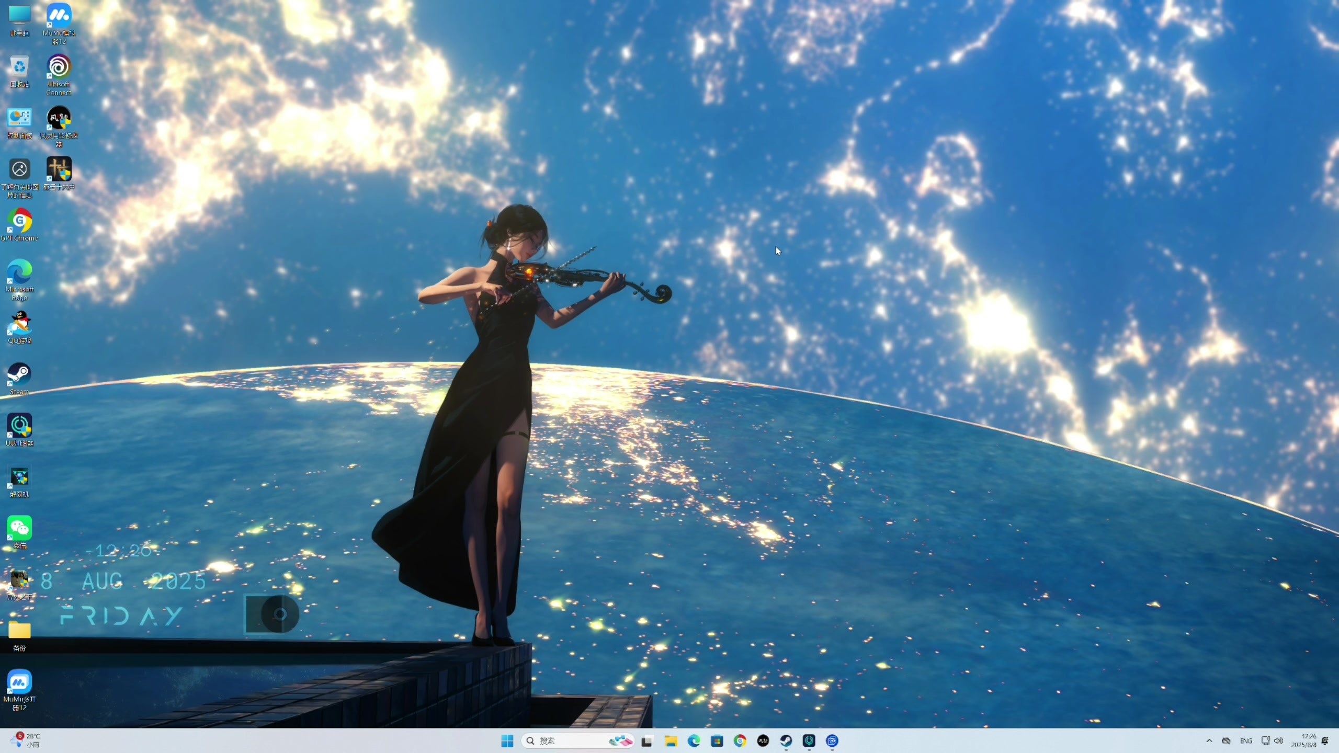The height and width of the screenshot is (753, 1339).
Task: Open the Steam desktop shortcut
Action: (19, 379)
